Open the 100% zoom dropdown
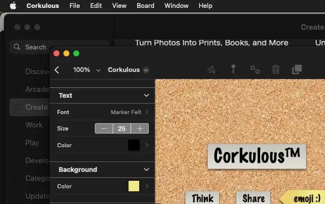The image size is (325, 204). (x=87, y=70)
